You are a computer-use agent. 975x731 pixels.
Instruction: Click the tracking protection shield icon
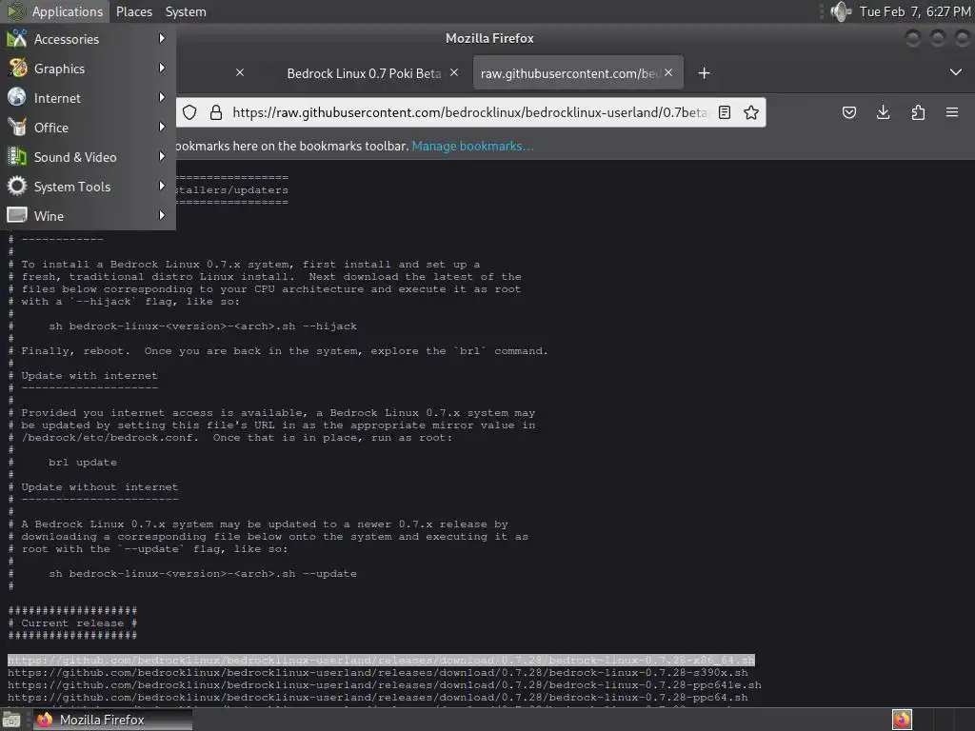189,112
